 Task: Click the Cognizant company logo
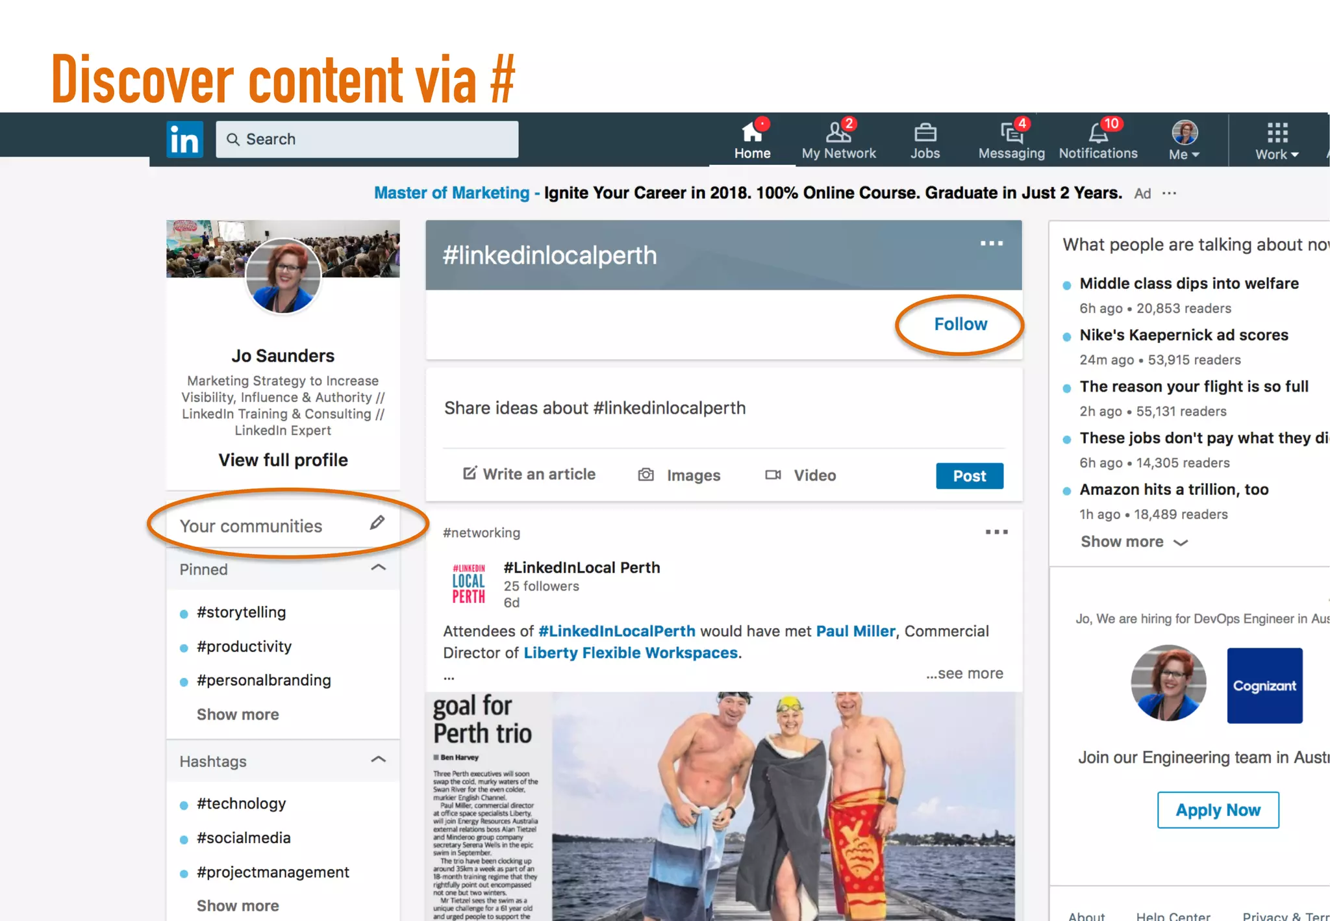1264,685
